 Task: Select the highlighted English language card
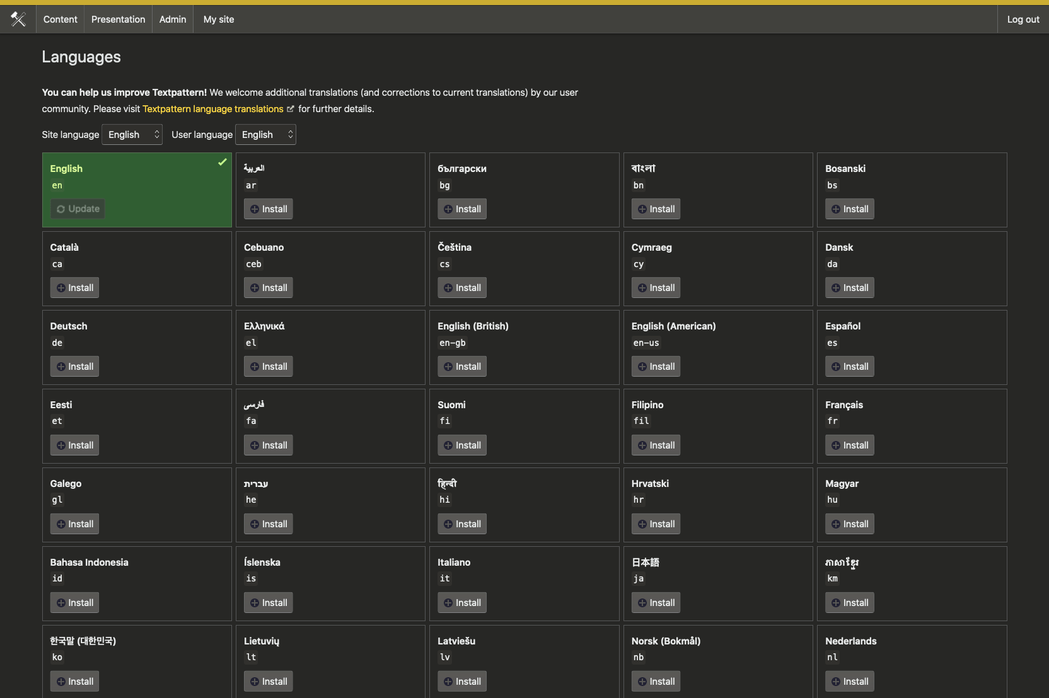pos(136,190)
